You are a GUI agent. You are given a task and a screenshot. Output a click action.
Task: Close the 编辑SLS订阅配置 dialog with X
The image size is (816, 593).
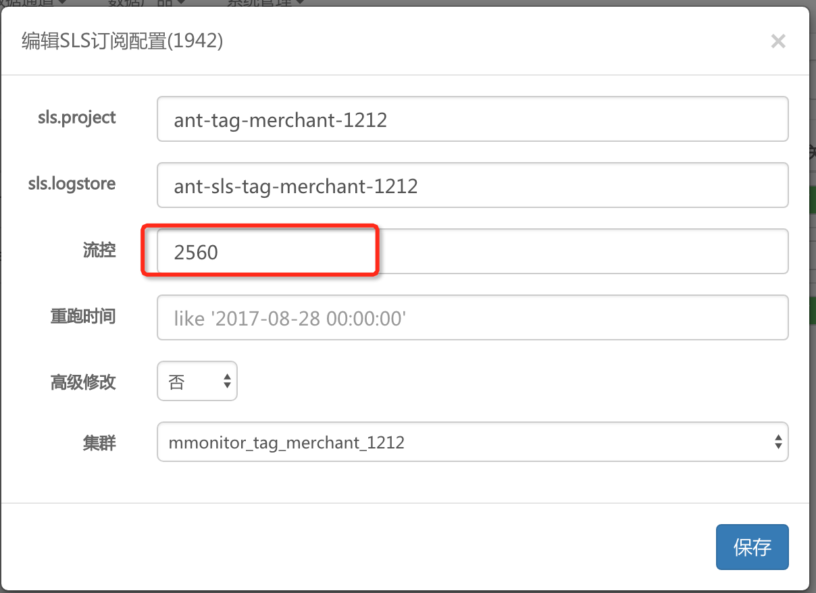778,41
